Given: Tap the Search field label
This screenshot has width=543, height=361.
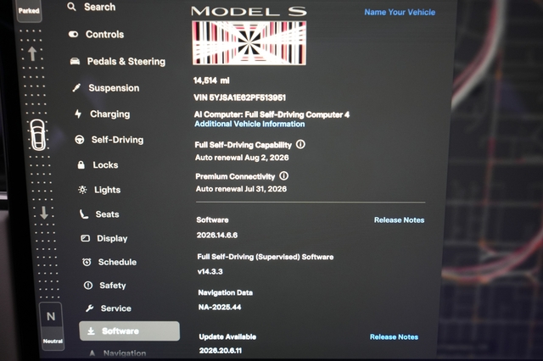Looking at the screenshot, I should (100, 7).
